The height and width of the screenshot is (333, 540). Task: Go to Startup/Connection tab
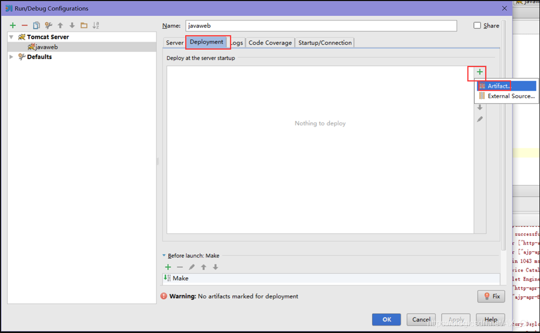(325, 43)
